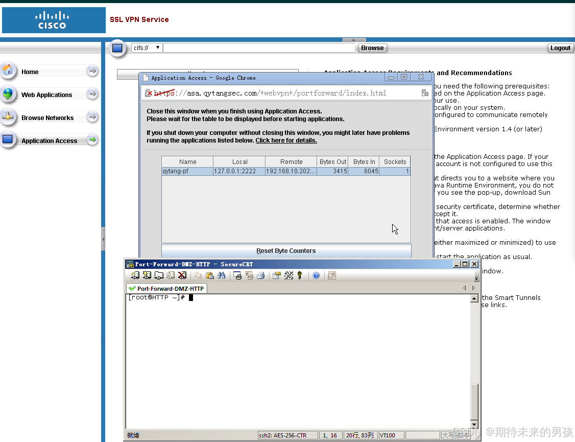The image size is (575, 442).
Task: Select the Port-Forward-DMZ-HTTP session tab
Action: point(167,289)
